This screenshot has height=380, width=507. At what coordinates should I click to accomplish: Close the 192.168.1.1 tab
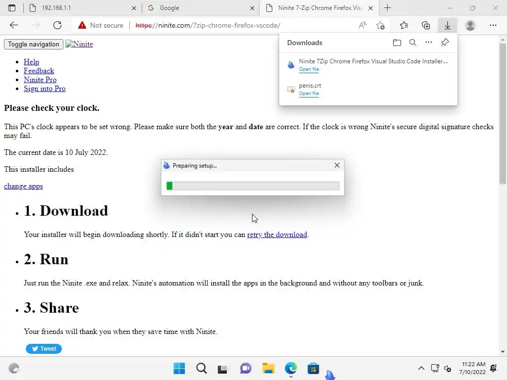(134, 8)
